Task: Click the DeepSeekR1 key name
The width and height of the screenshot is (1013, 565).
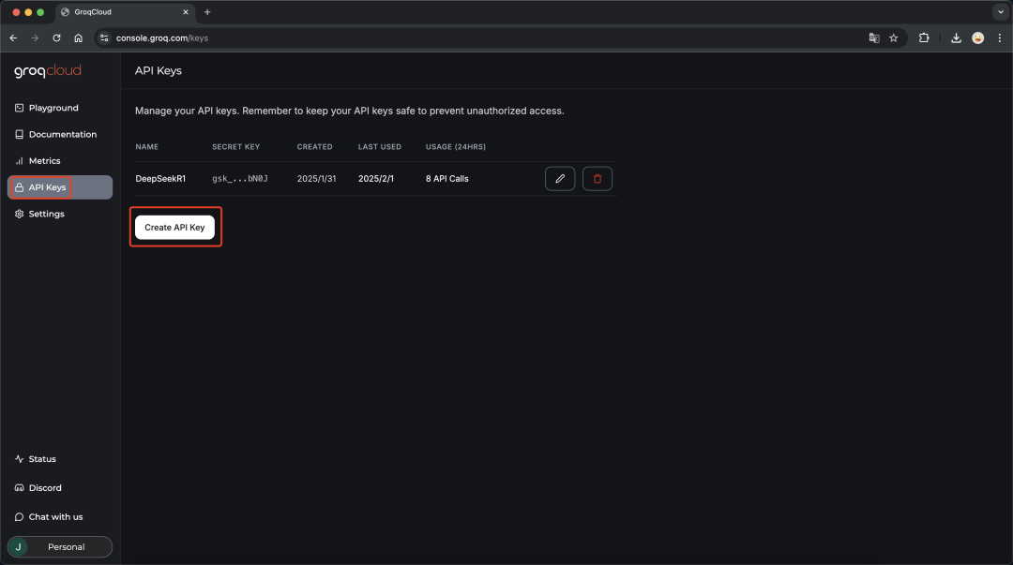Action: point(160,179)
